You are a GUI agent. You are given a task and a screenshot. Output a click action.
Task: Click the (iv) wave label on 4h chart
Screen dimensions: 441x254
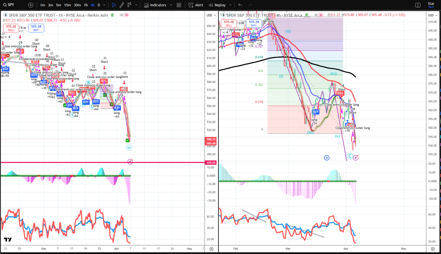(333, 73)
